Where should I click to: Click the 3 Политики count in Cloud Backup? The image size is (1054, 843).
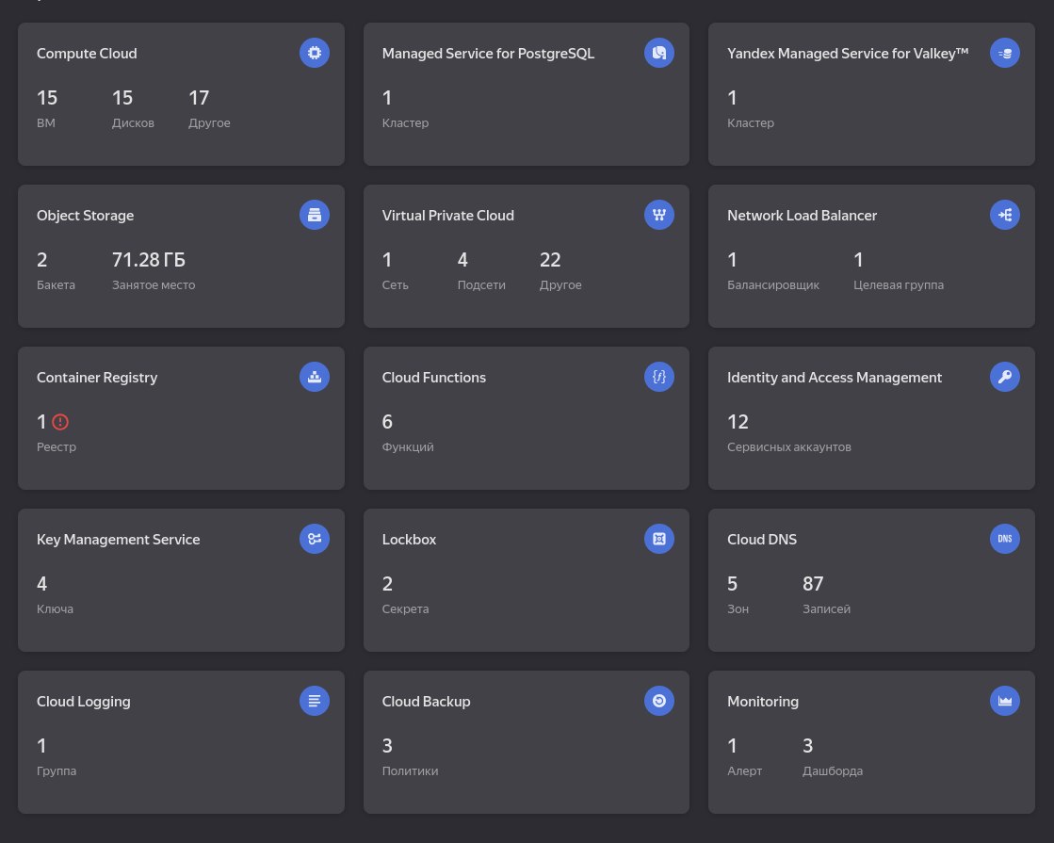pos(410,755)
